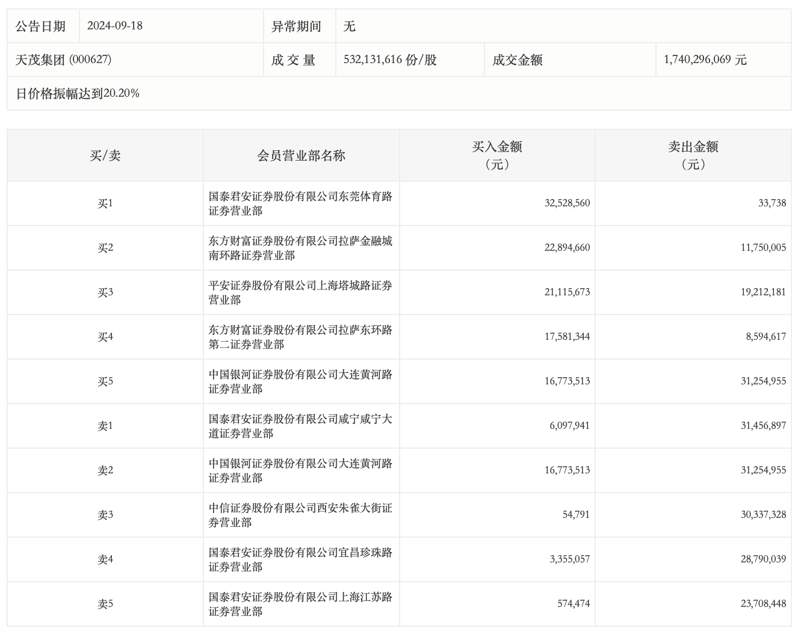The height and width of the screenshot is (634, 798).
Task: Click the trading volume 532,131,616 份/股
Action: point(390,60)
